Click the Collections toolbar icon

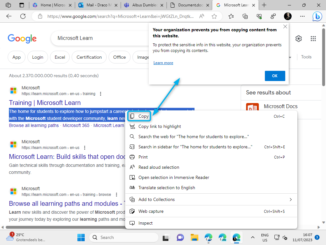click(x=245, y=16)
